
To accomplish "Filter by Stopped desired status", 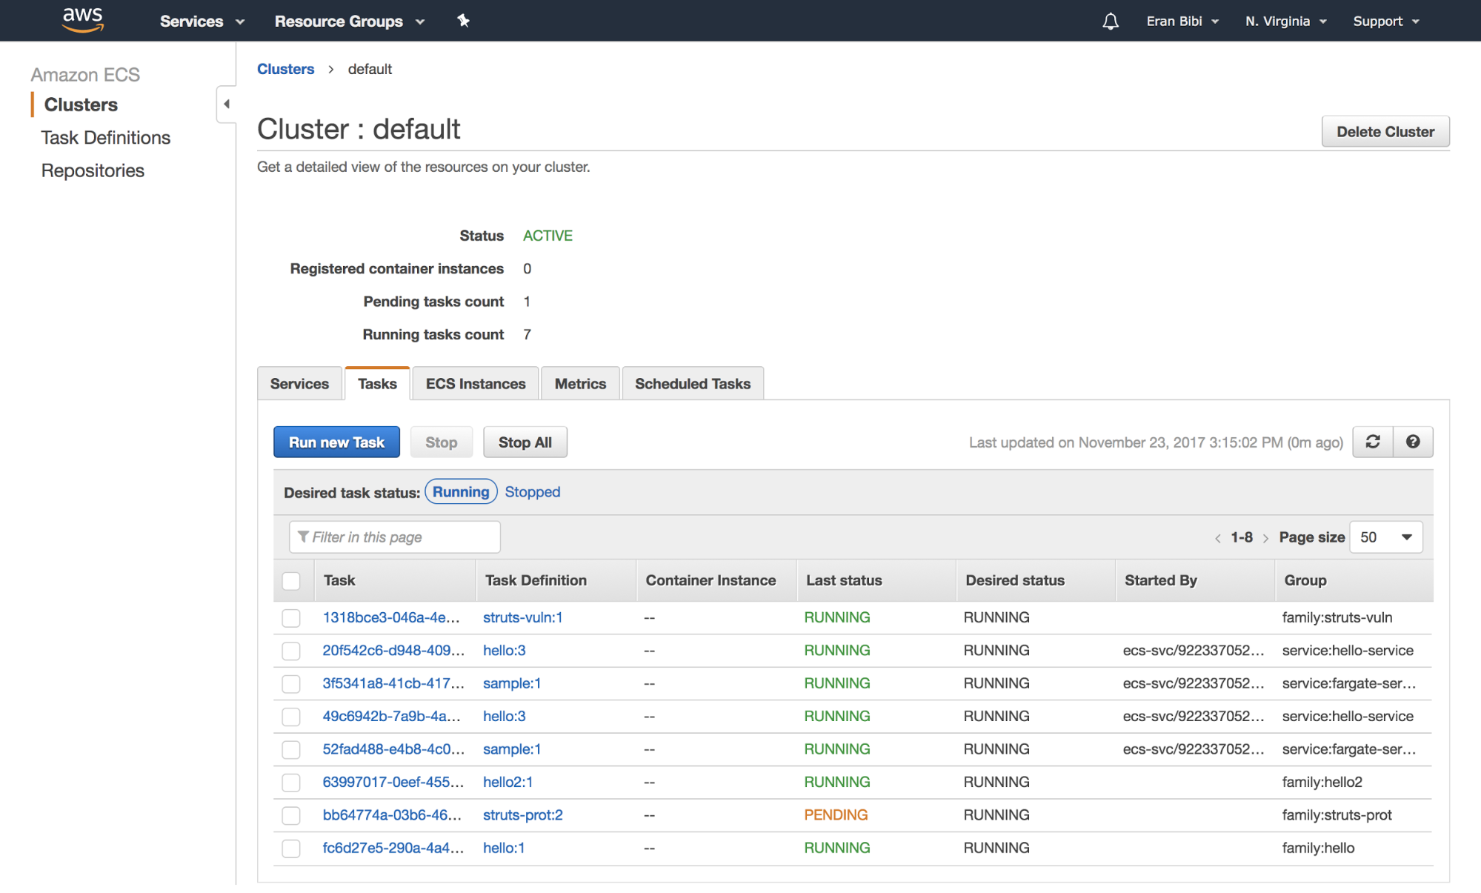I will 533,492.
